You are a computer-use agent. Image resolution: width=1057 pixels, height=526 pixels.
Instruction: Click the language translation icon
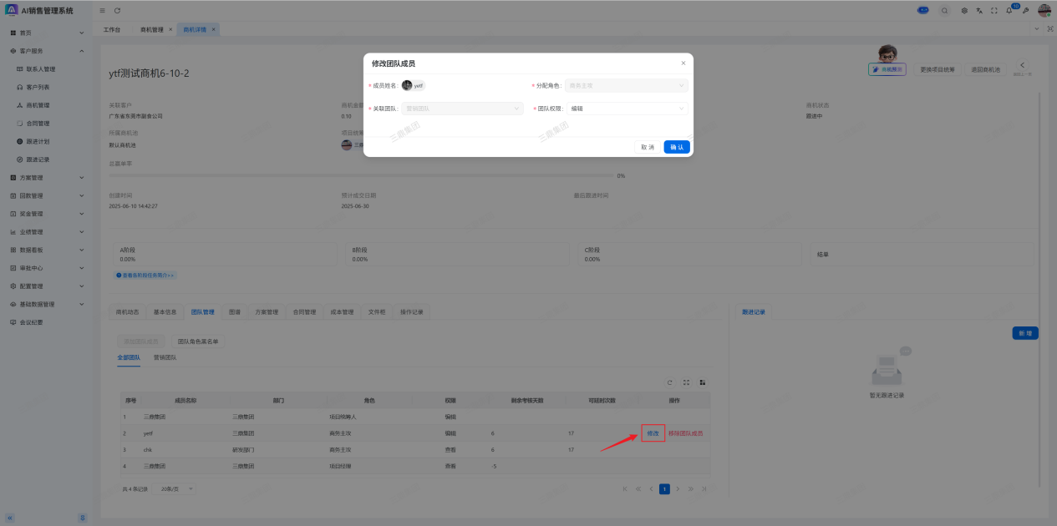[x=979, y=10]
